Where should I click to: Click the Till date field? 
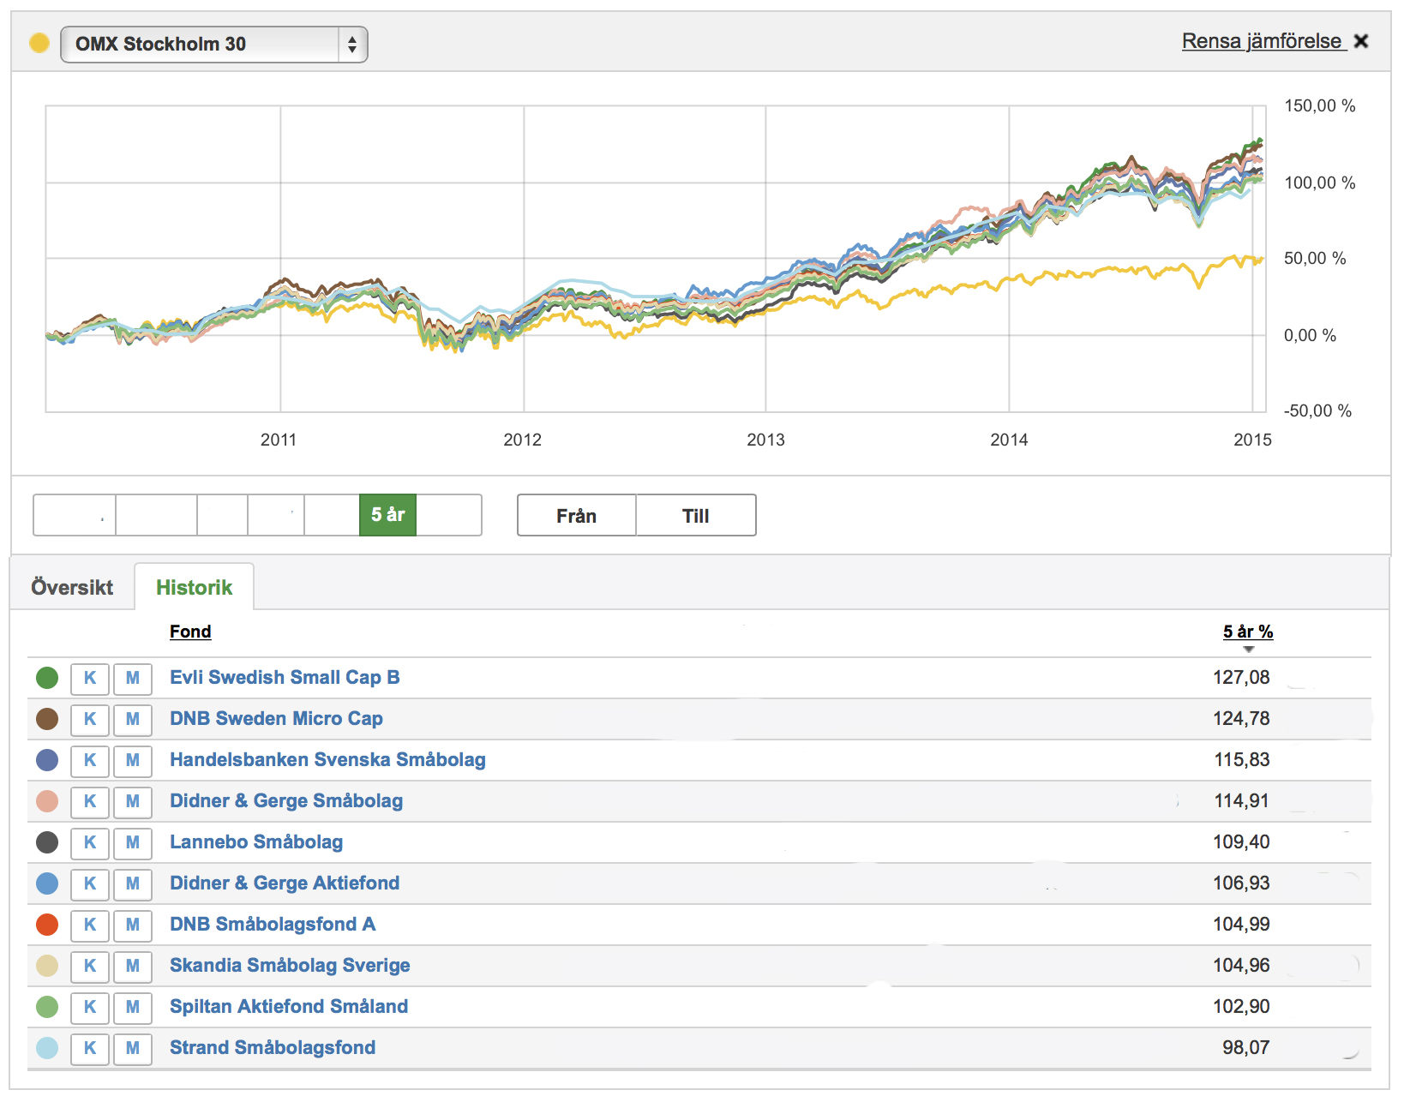coord(696,516)
